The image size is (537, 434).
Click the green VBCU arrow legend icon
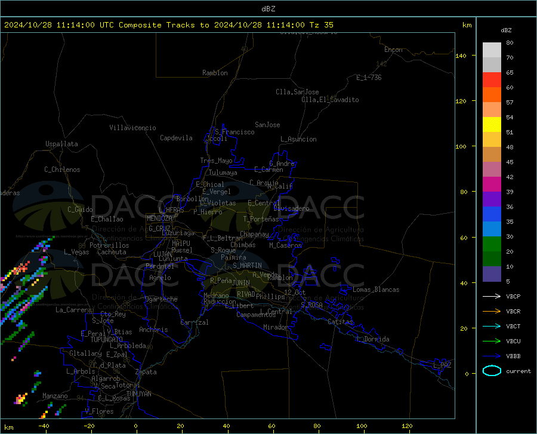(x=492, y=341)
